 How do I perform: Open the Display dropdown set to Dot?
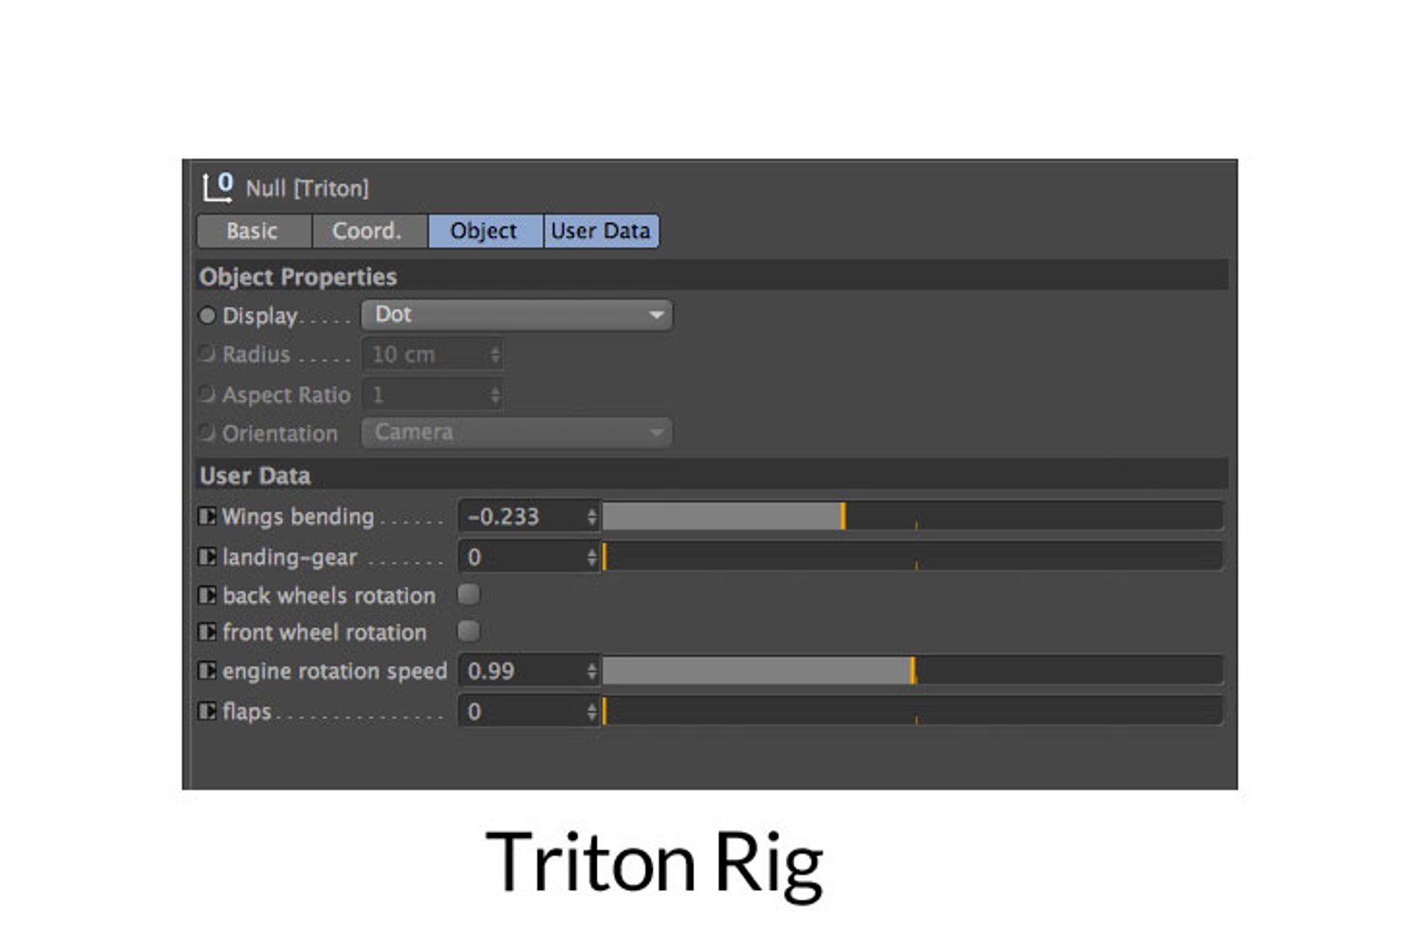tap(517, 314)
